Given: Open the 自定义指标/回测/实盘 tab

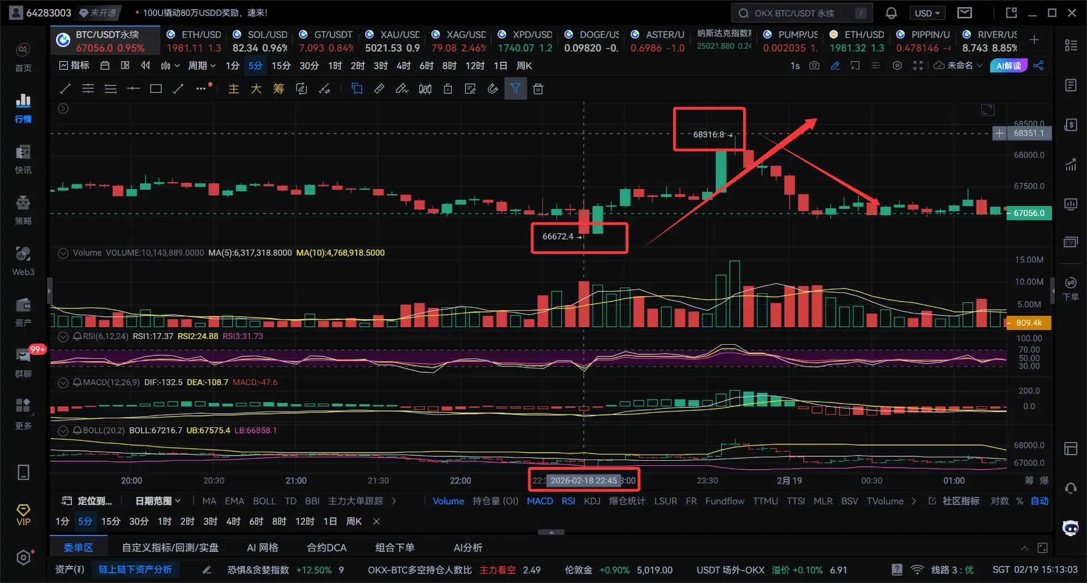Looking at the screenshot, I should point(170,547).
